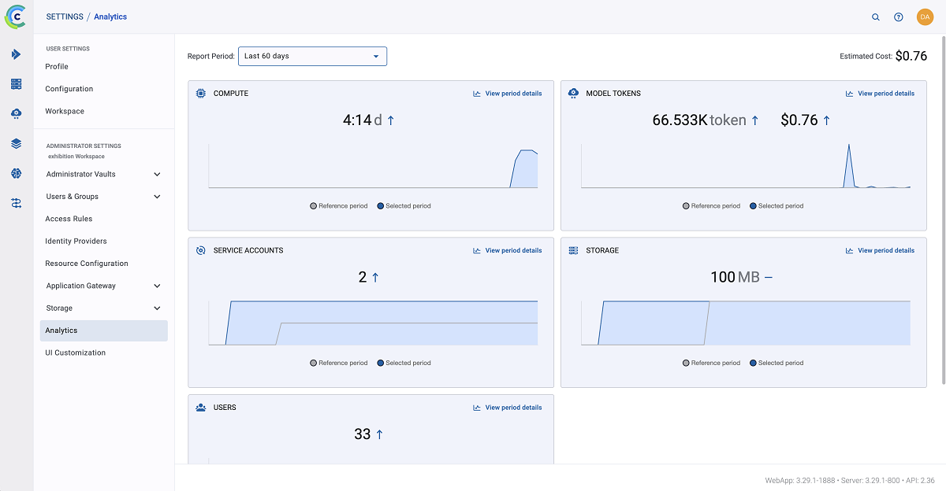Click Analytics in the breadcrumb
946x491 pixels.
click(x=110, y=17)
